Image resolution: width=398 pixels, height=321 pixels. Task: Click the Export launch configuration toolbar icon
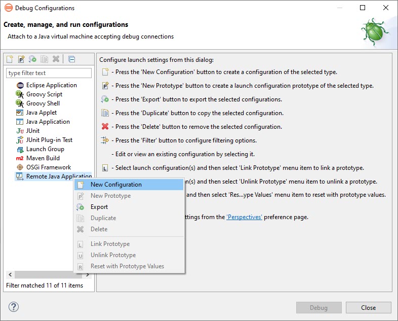[32, 59]
